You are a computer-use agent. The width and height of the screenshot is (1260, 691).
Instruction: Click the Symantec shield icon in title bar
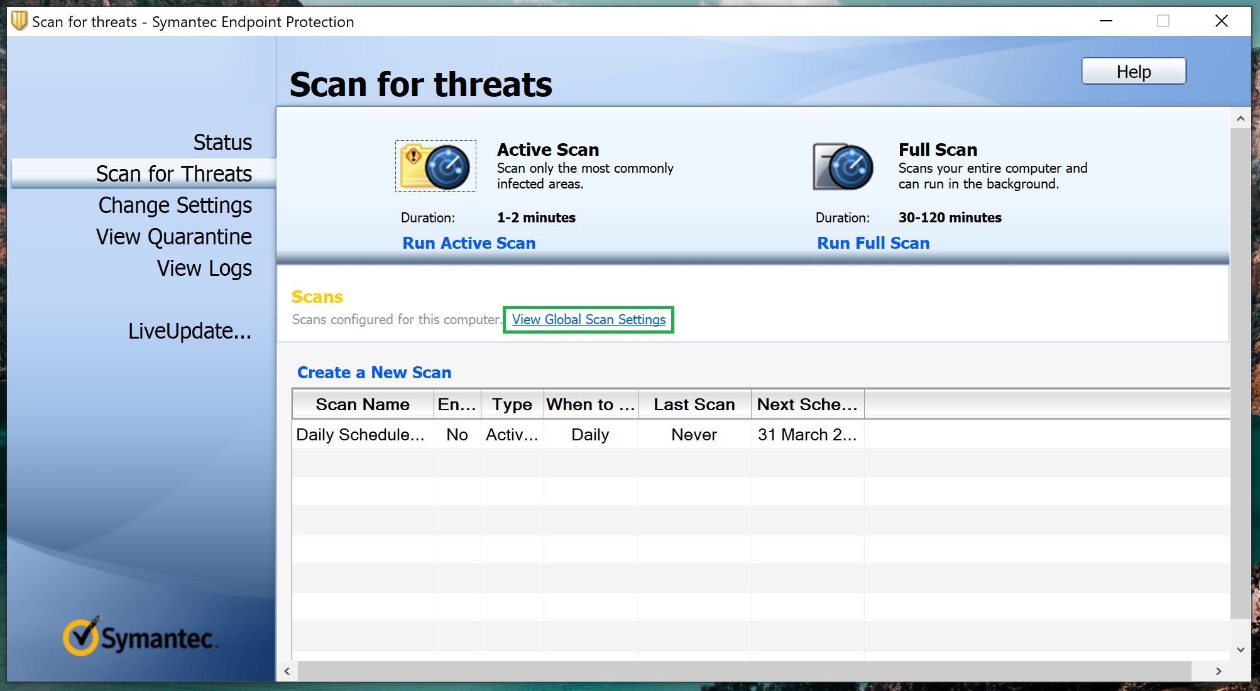click(19, 21)
